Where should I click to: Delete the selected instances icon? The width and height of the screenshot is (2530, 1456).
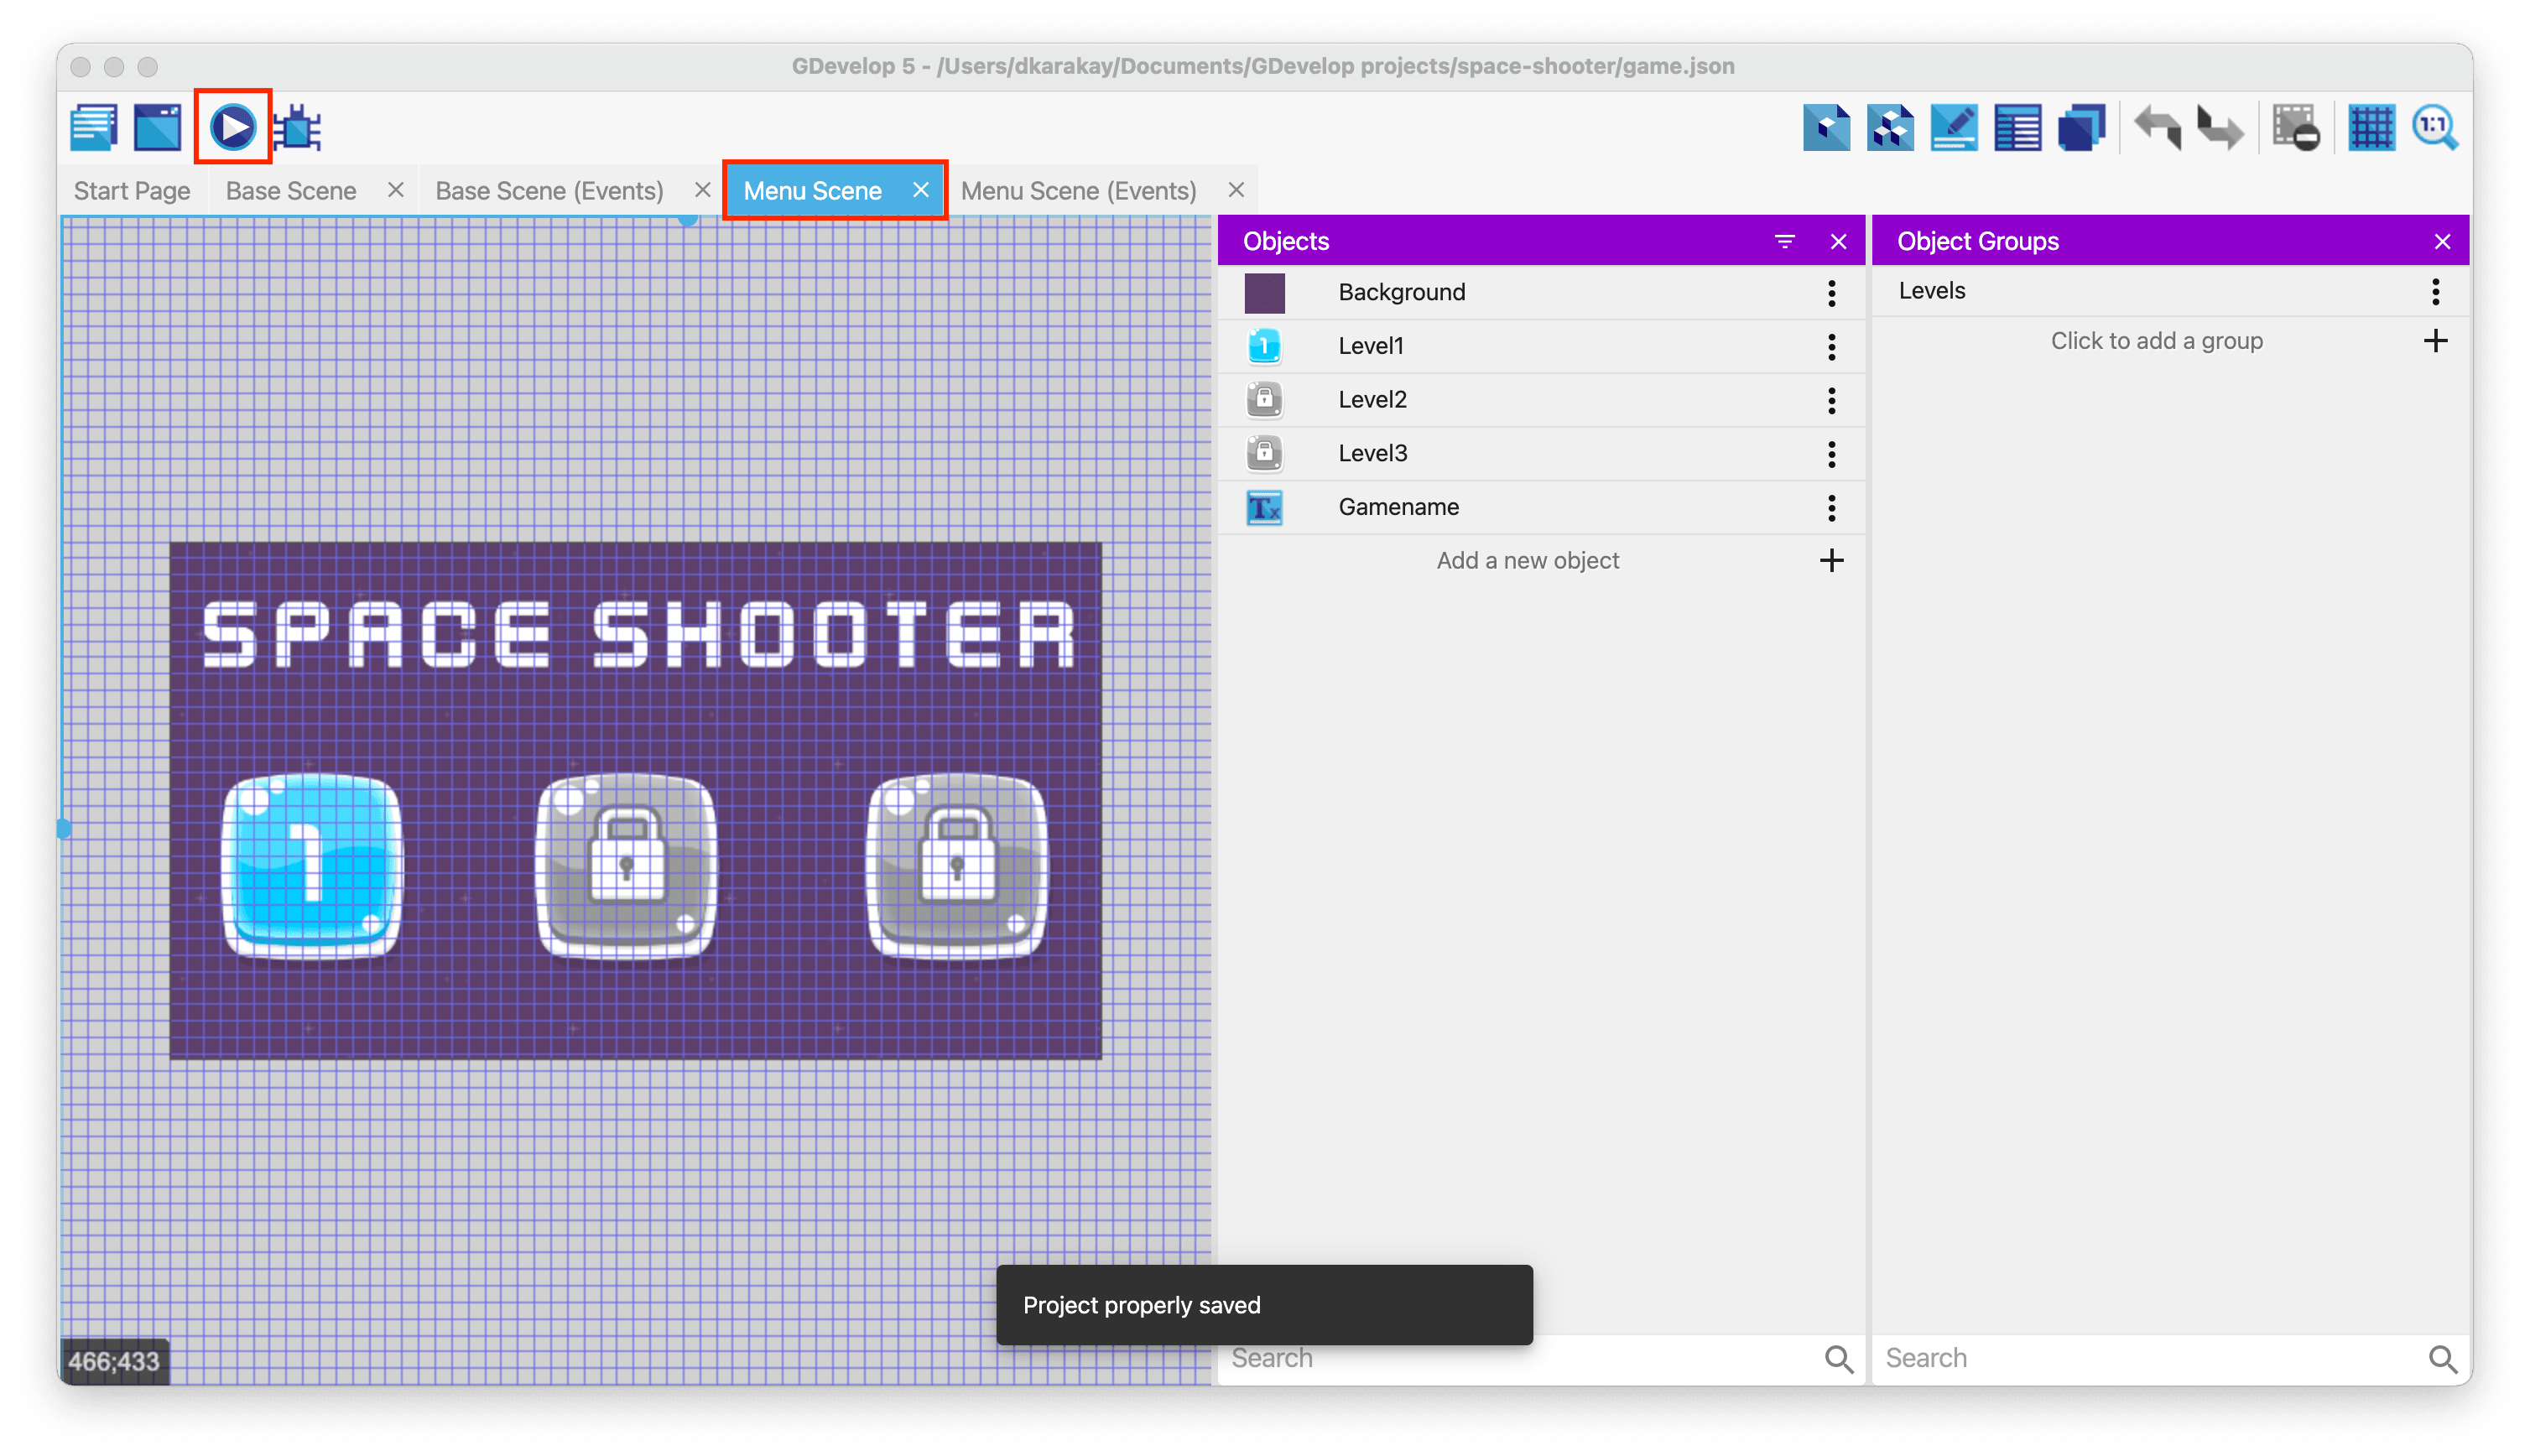[2296, 128]
